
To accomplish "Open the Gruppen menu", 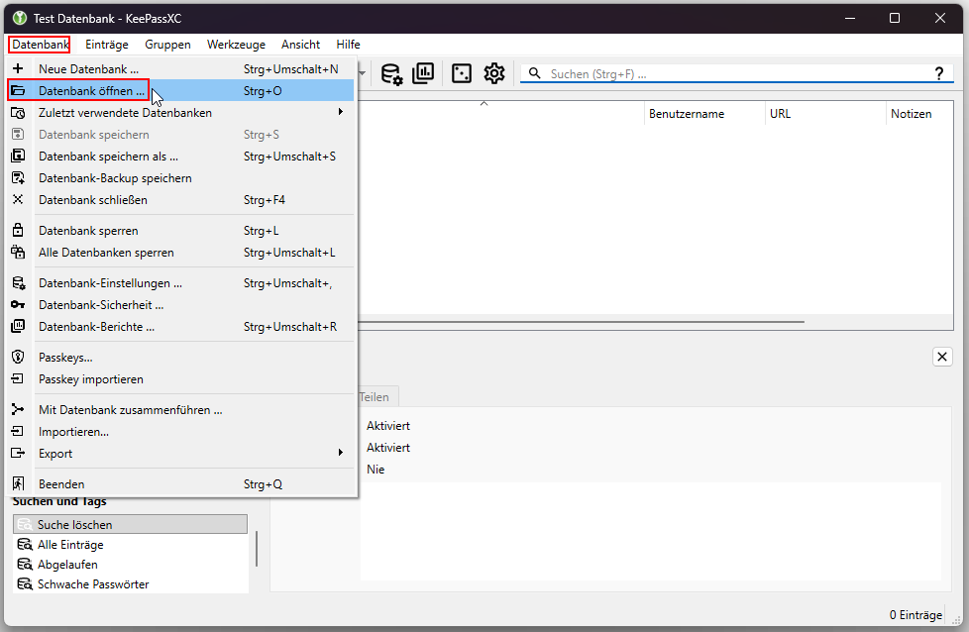I will click(167, 45).
